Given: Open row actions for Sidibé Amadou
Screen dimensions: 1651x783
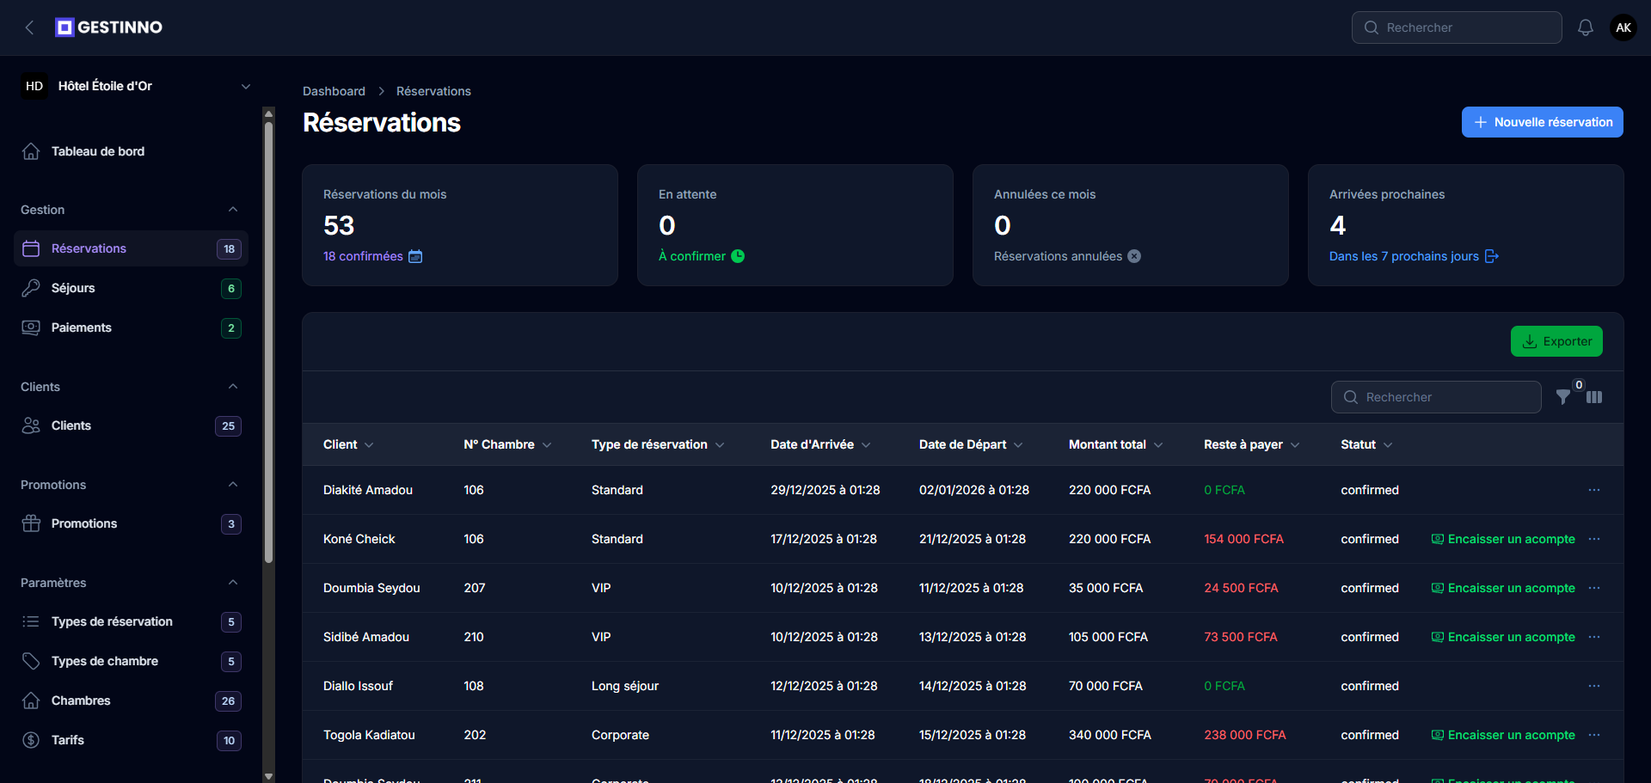Looking at the screenshot, I should pos(1594,637).
